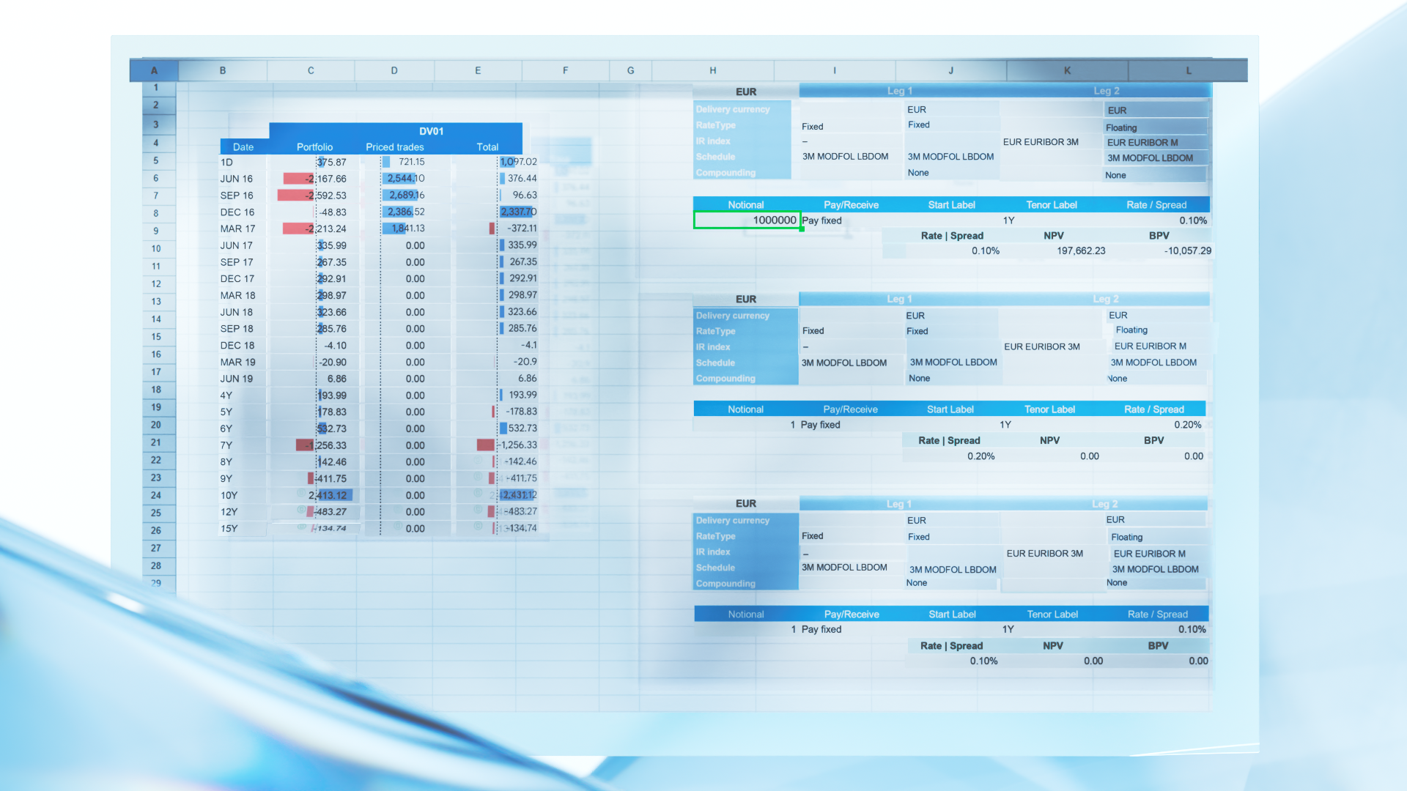1407x791 pixels.
Task: Select total value 1,097.02
Action: pos(518,162)
